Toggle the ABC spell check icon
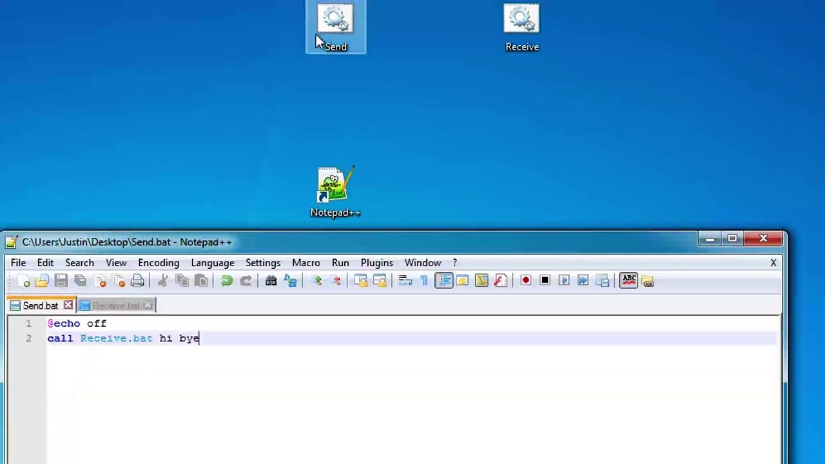The image size is (825, 464). coord(629,280)
